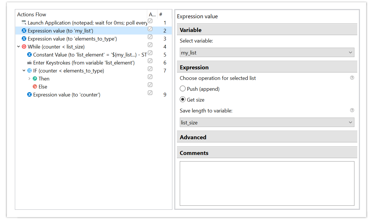Click the icon of 'my_list' expression action
373x222 pixels.
(x=24, y=31)
